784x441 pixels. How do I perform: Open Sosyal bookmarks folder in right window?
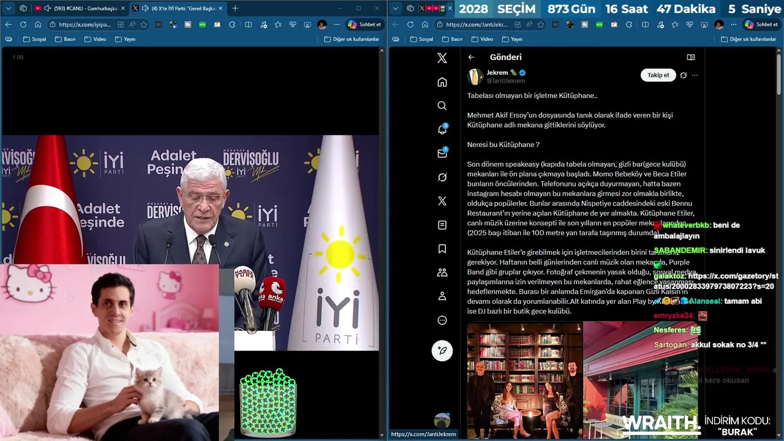click(421, 39)
